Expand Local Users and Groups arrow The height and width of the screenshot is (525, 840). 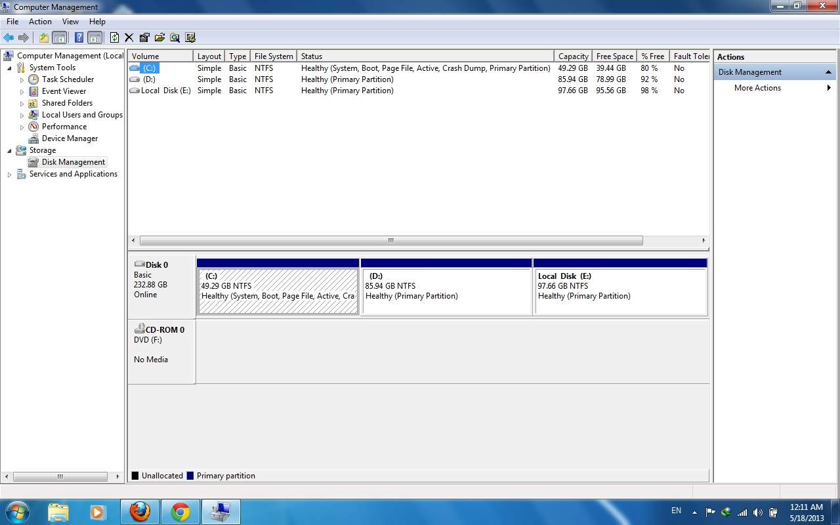22,115
